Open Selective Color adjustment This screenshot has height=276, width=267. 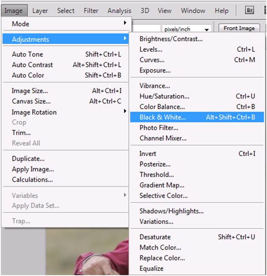[197, 196]
